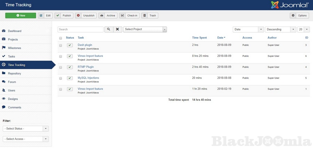Image resolution: width=313 pixels, height=148 pixels.
Task: Click into the Search text field
Action: pyautogui.click(x=80, y=29)
